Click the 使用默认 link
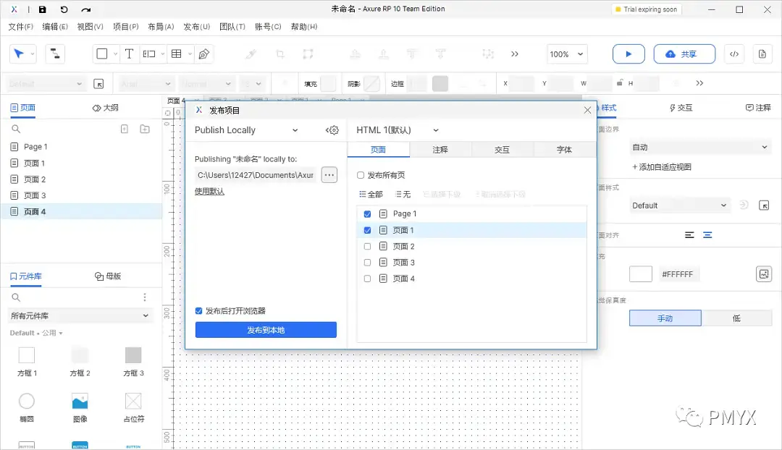Screen dimensions: 782x450 click(x=209, y=192)
